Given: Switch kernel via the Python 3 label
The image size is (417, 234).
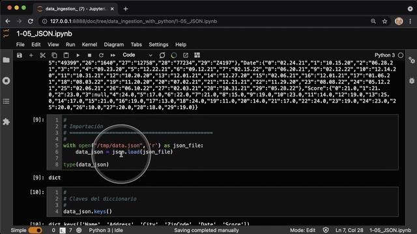Looking at the screenshot, I should click(x=384, y=55).
